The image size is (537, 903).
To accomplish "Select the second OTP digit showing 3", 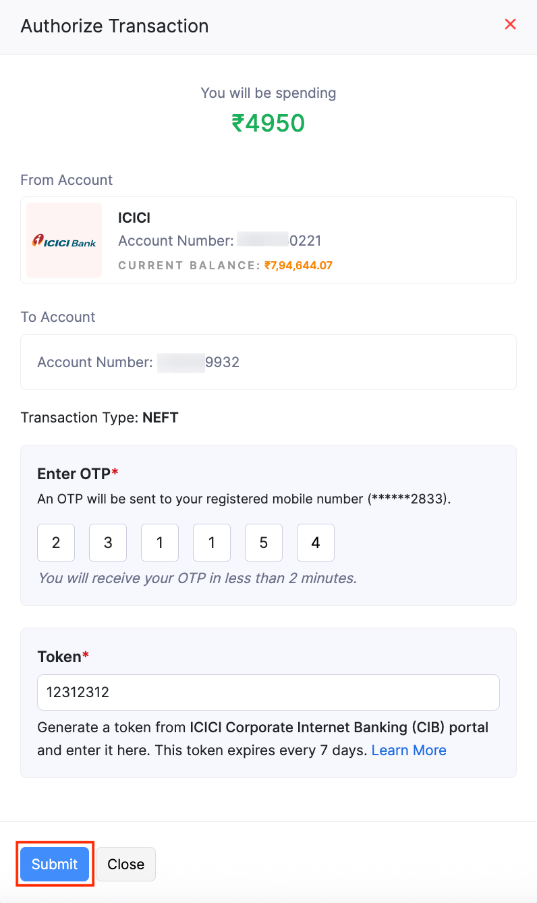I will pos(107,543).
